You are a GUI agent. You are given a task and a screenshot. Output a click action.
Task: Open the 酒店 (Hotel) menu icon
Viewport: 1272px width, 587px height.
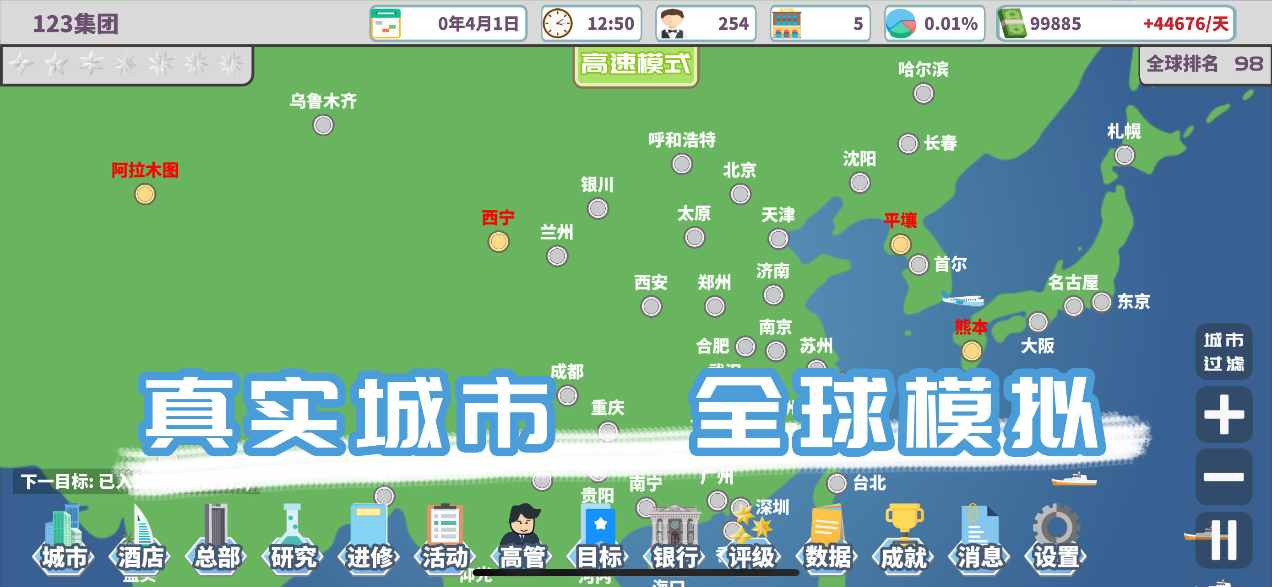pyautogui.click(x=140, y=540)
